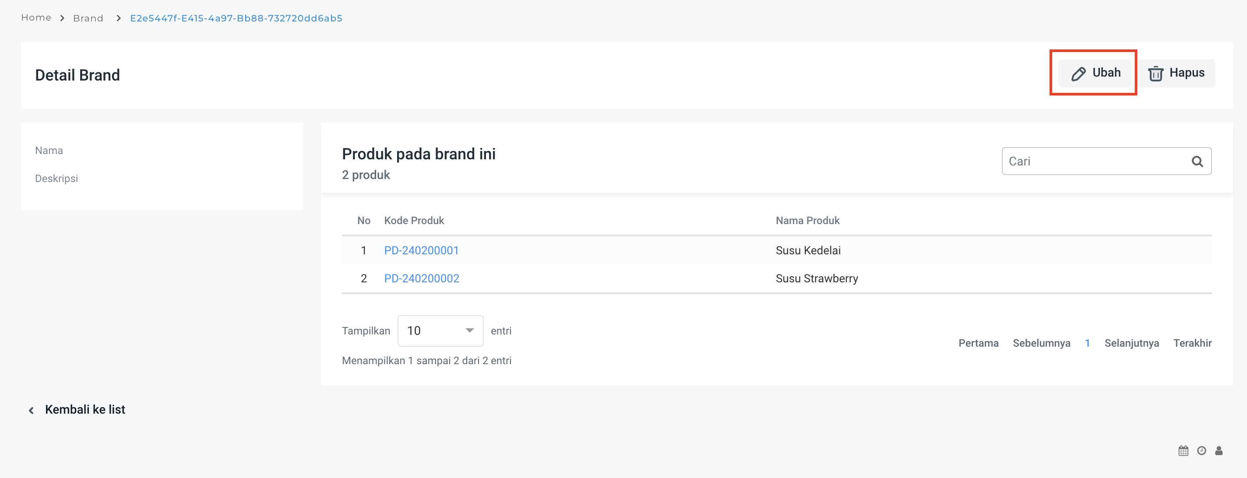Screen dimensions: 1247x478
Task: Click the clock icon at bottom right
Action: point(1201,451)
